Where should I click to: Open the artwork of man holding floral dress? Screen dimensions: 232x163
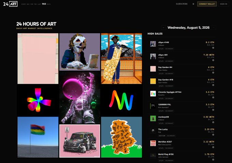click(121, 59)
